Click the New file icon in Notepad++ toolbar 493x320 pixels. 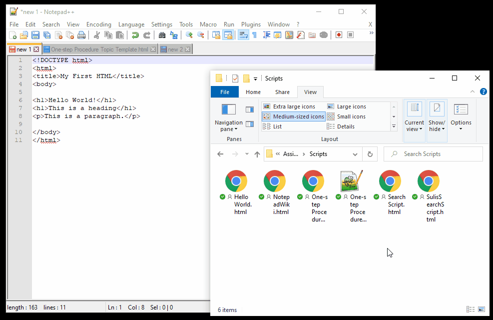pyautogui.click(x=12, y=35)
